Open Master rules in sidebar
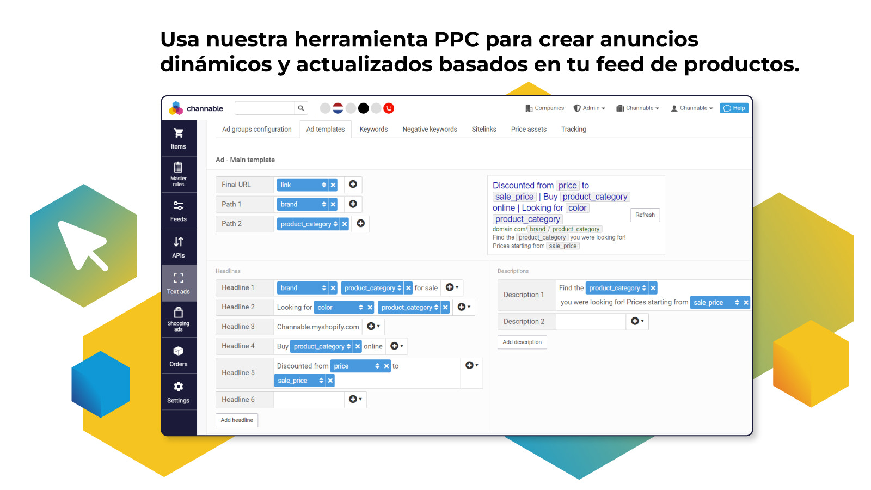This screenshot has width=871, height=490. click(179, 174)
